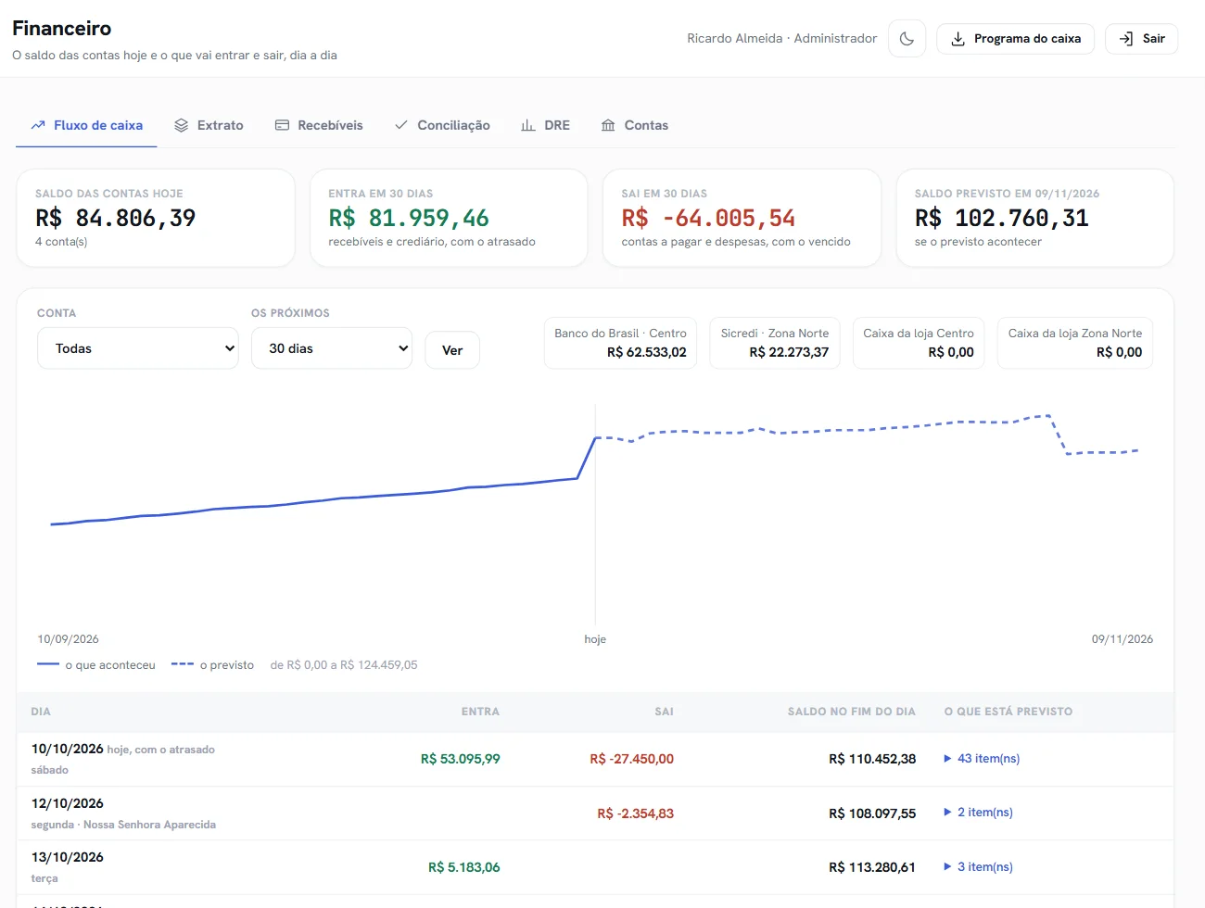
Task: Click the Programa do caixa button
Action: click(1016, 39)
